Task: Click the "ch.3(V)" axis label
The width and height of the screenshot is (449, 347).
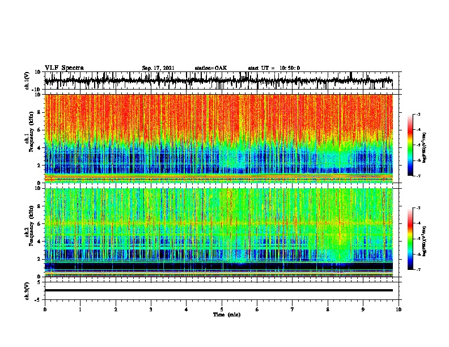Action: pyautogui.click(x=27, y=291)
